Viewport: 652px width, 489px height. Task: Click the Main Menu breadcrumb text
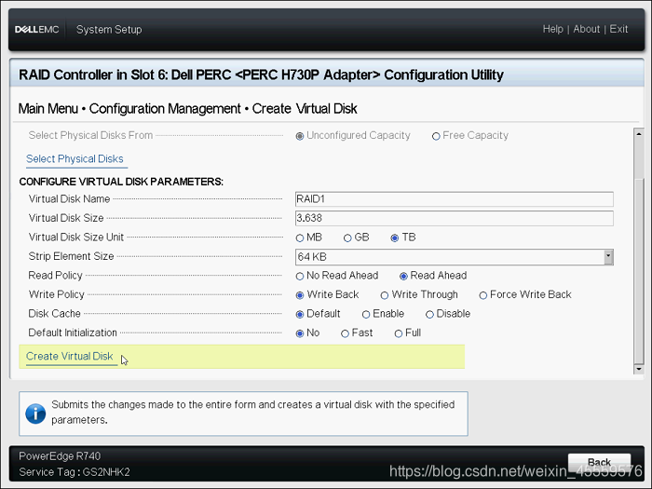(48, 109)
